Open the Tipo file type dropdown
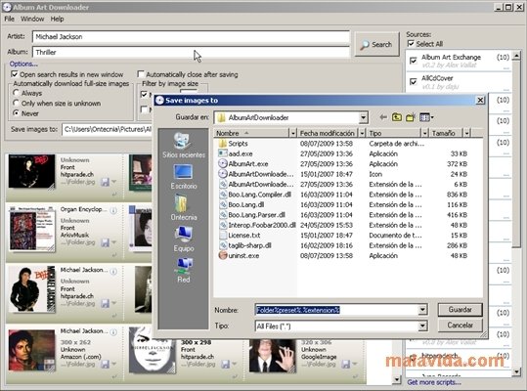This screenshot has width=527, height=391. tap(422, 326)
